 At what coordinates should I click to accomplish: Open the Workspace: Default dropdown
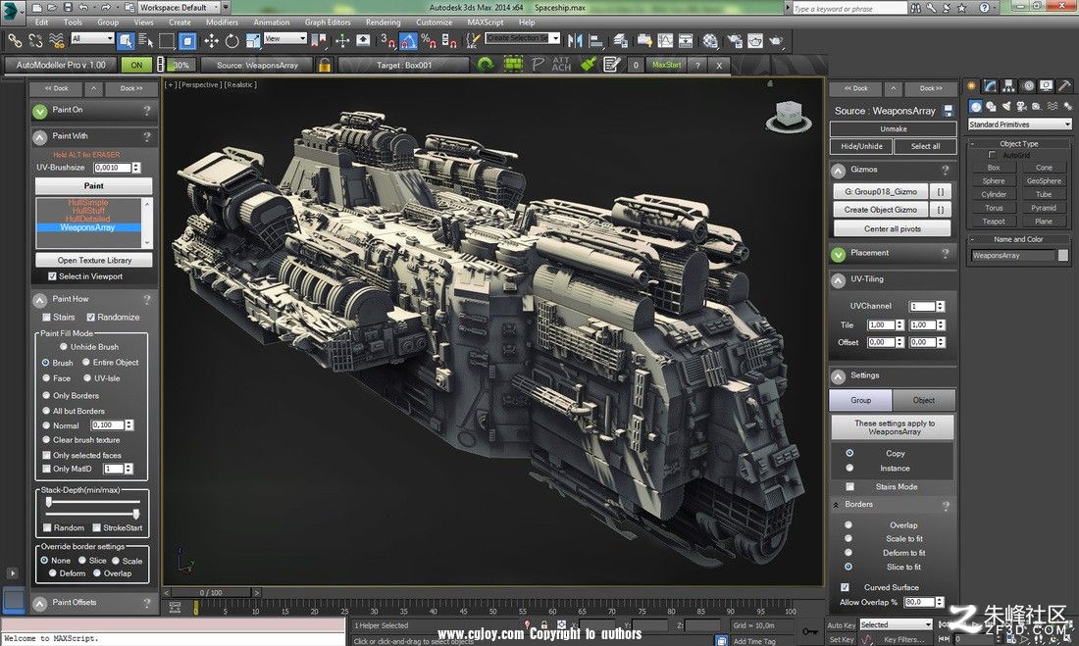[179, 8]
